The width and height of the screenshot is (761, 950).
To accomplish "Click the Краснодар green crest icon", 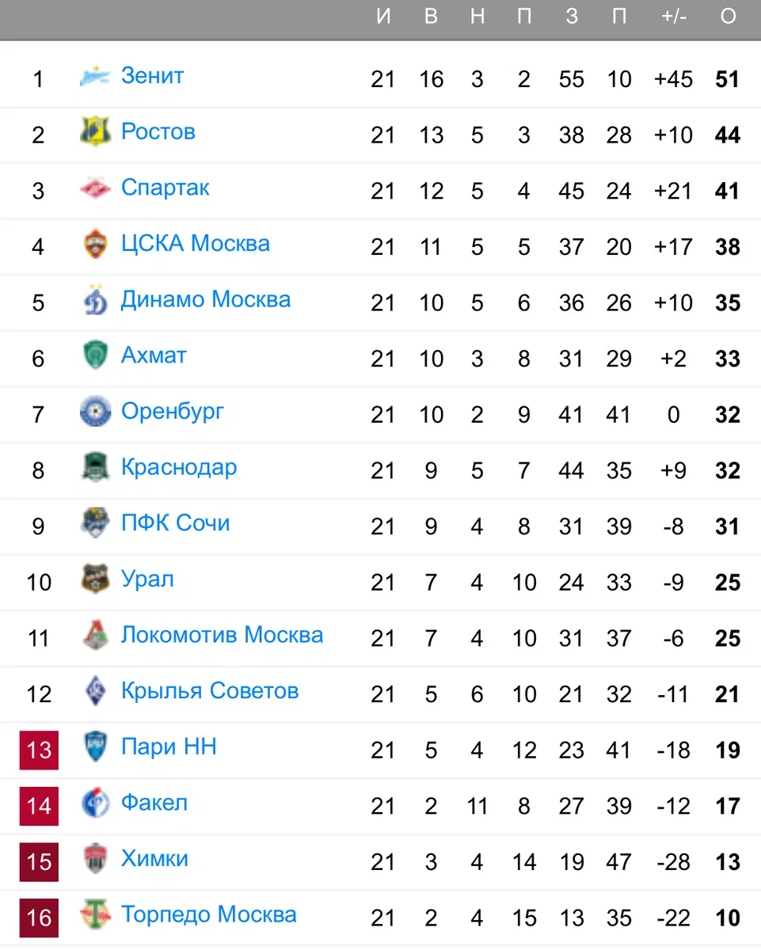I will click(95, 468).
